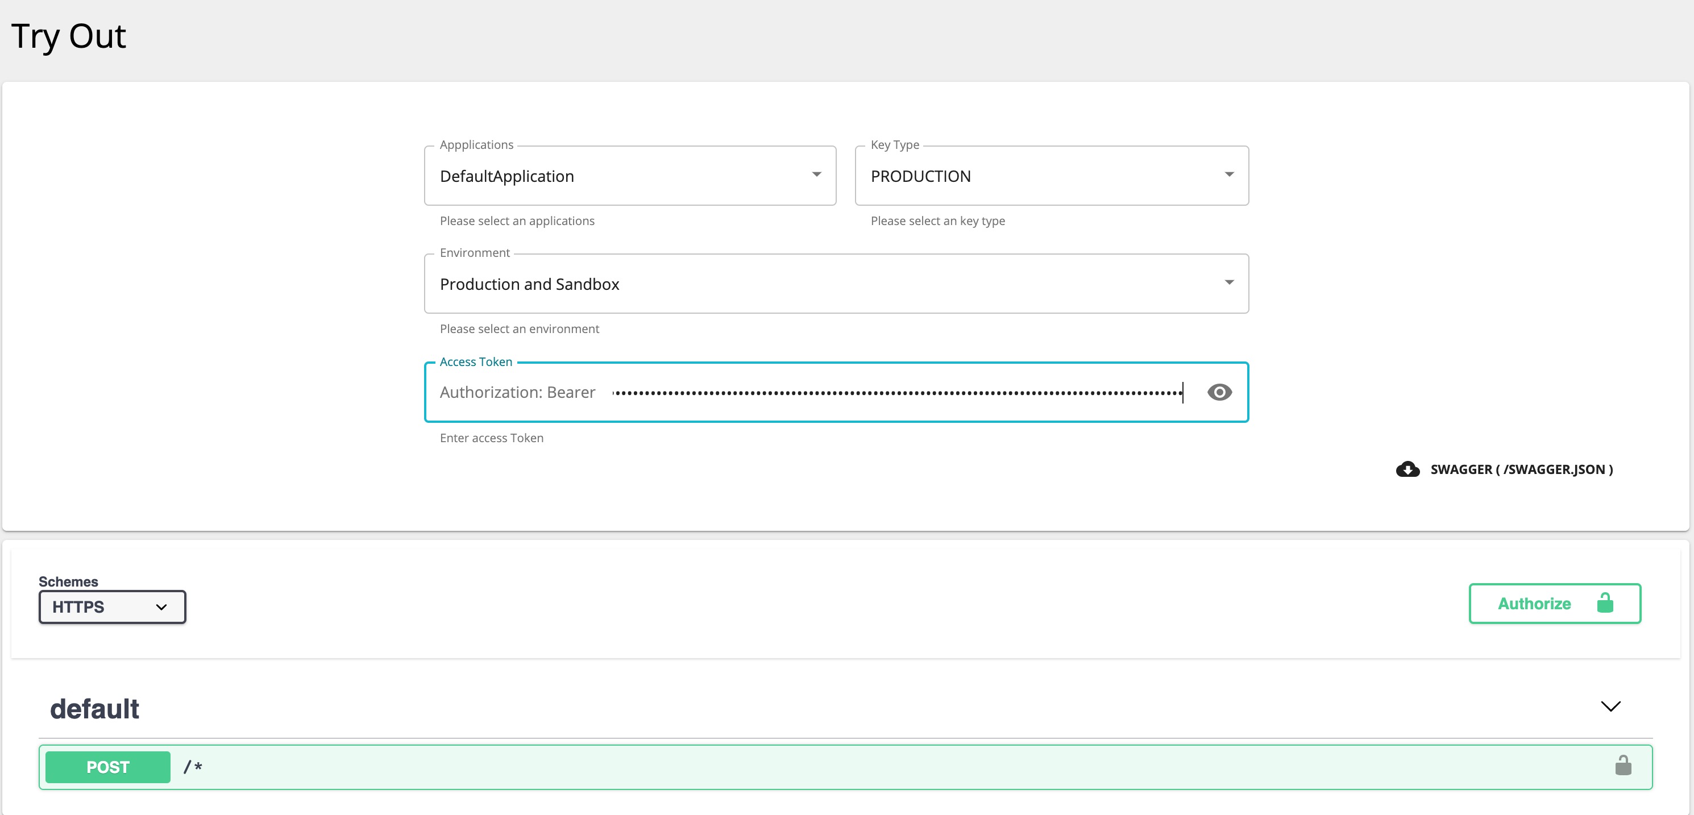
Task: Click the Environment dropdown caret icon
Action: coord(1229,282)
